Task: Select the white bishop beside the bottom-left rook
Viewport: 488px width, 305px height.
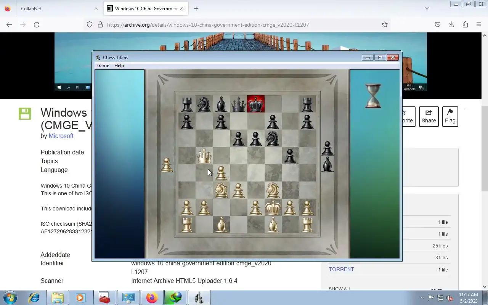Action: coord(221,225)
